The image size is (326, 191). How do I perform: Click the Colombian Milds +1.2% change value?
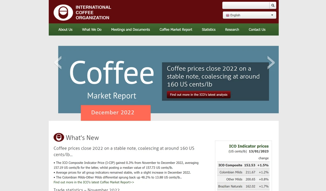[x=263, y=172]
